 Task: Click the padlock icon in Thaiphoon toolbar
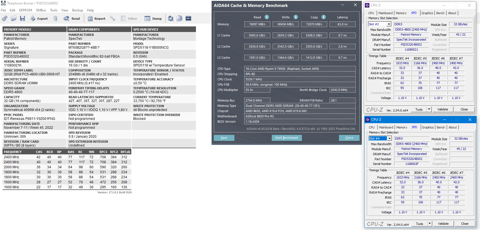click(x=55, y=18)
